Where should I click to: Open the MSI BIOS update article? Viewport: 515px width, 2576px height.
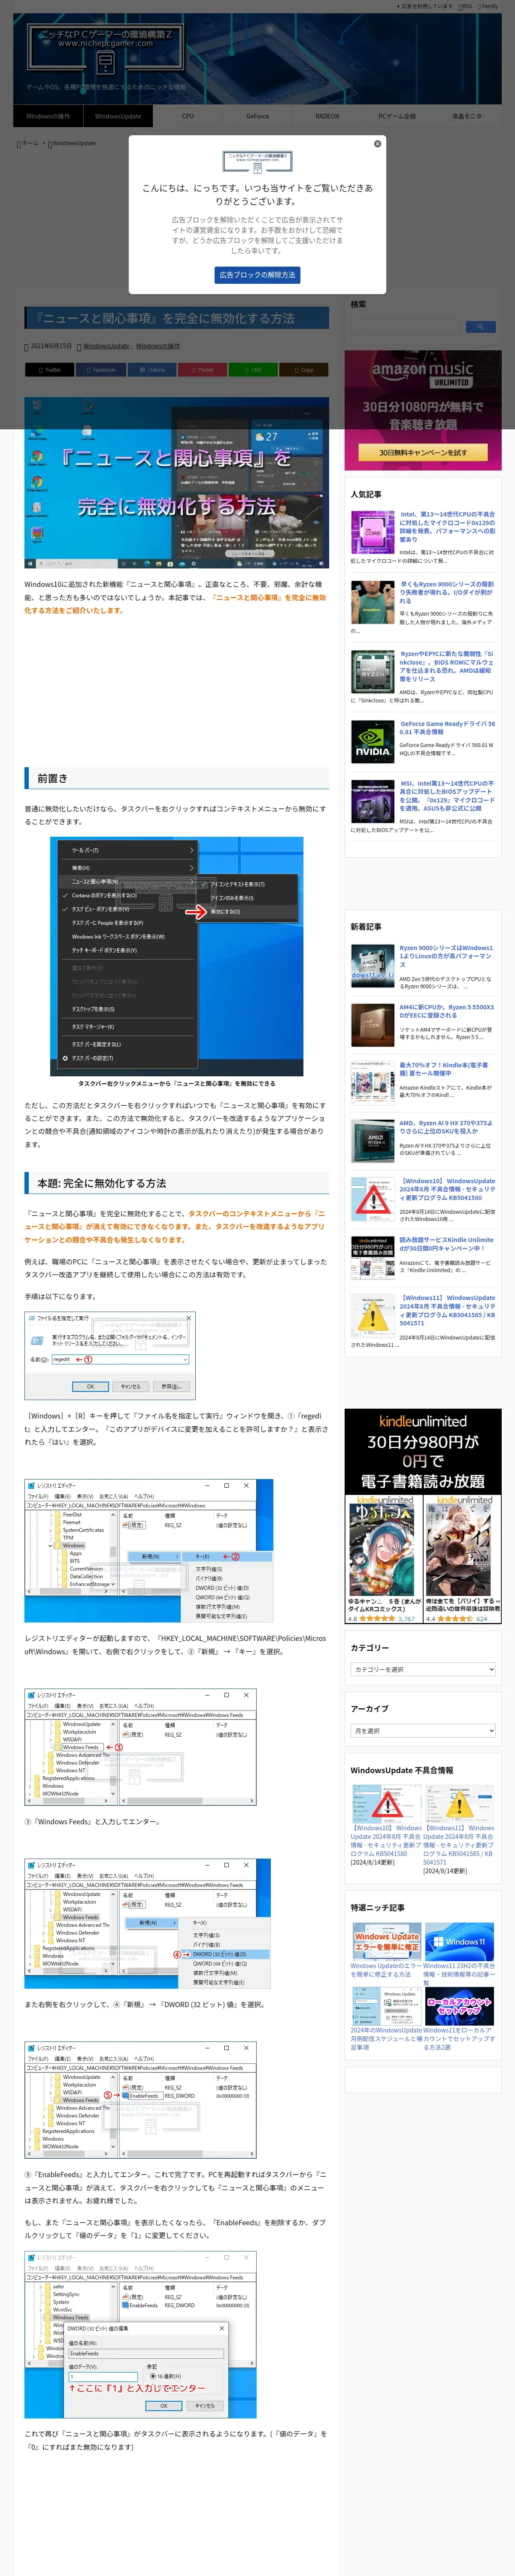tap(447, 796)
